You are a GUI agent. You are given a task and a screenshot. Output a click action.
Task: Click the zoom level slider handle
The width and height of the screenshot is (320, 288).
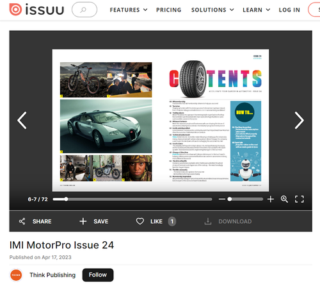(x=230, y=199)
